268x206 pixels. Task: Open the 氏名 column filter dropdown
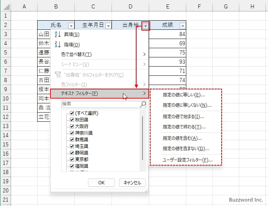click(71, 26)
